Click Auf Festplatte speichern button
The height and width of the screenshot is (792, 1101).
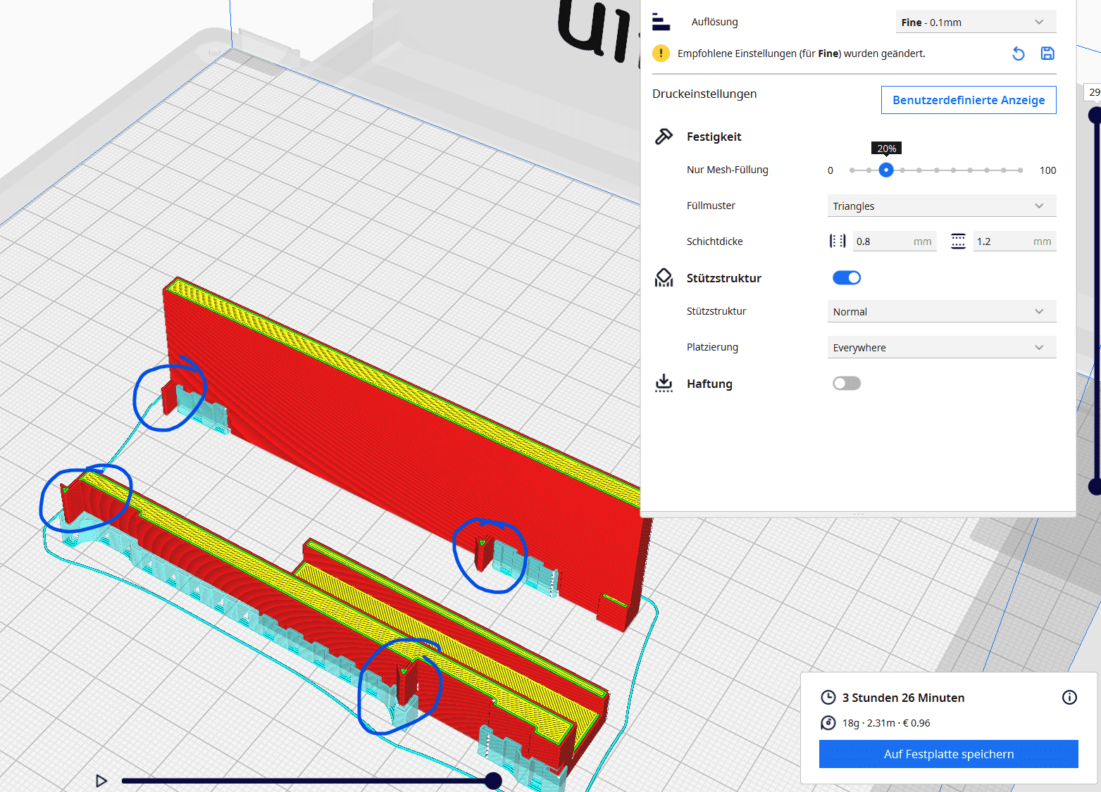click(x=949, y=754)
